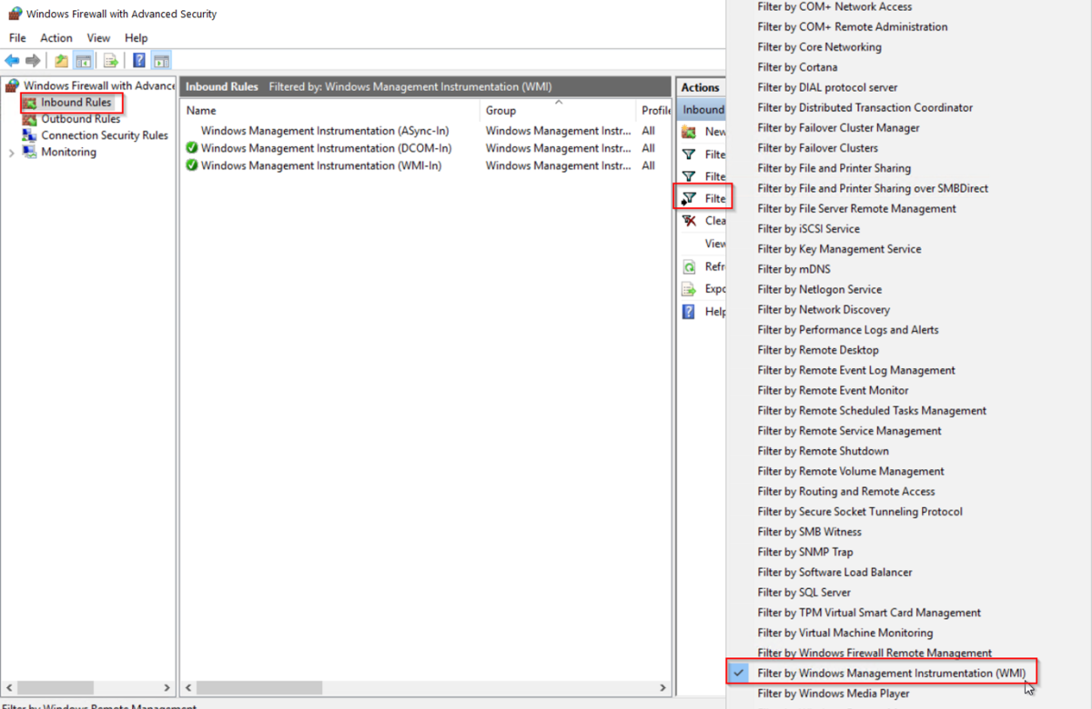Click the Monitoring icon in the tree

(30, 152)
